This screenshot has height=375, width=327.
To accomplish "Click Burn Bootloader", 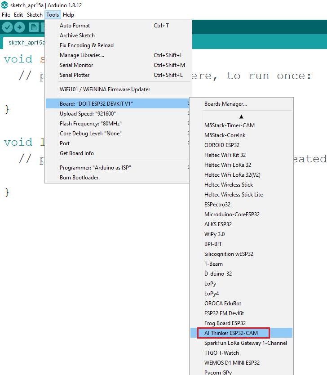I will (x=118, y=178).
